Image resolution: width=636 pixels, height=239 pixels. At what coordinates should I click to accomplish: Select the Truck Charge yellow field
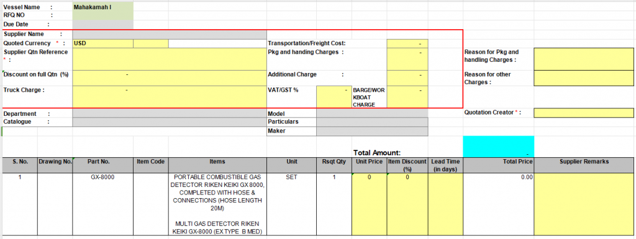point(170,97)
